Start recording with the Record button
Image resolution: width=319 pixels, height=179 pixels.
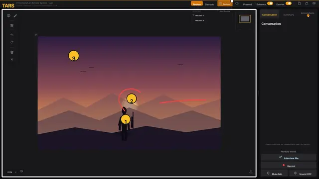coord(289,166)
